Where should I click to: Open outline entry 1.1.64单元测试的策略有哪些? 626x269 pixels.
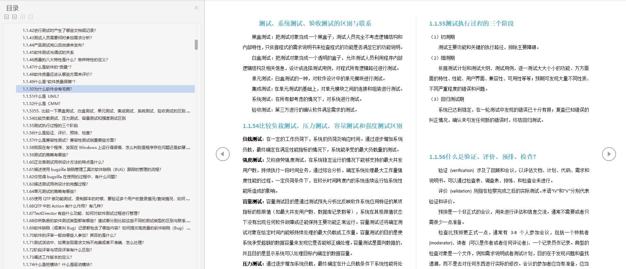tap(49, 191)
